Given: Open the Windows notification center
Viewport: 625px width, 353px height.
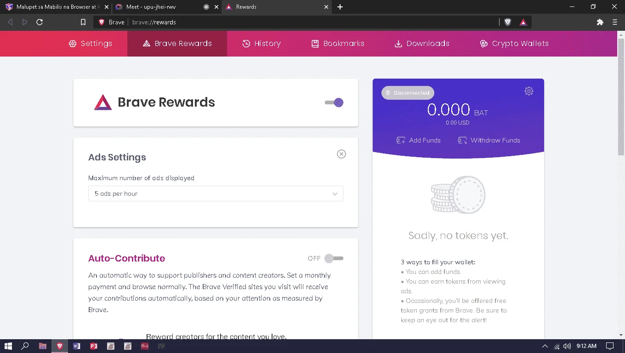Looking at the screenshot, I should coord(610,346).
